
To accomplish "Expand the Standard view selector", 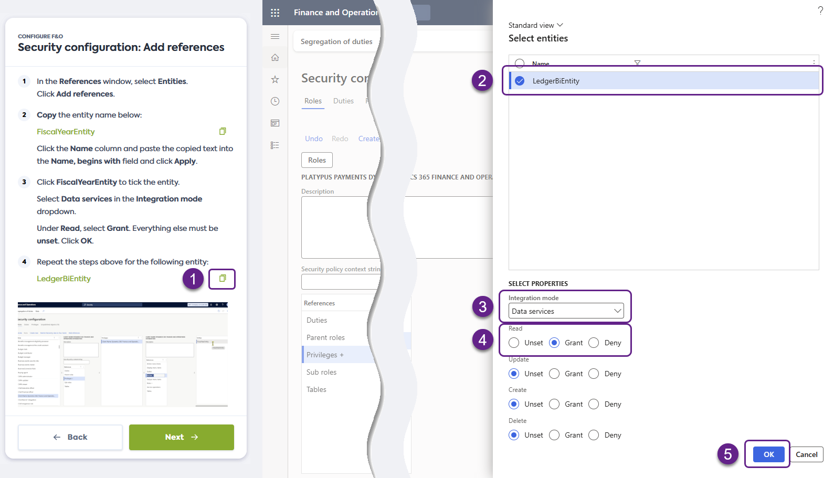I will click(x=535, y=25).
